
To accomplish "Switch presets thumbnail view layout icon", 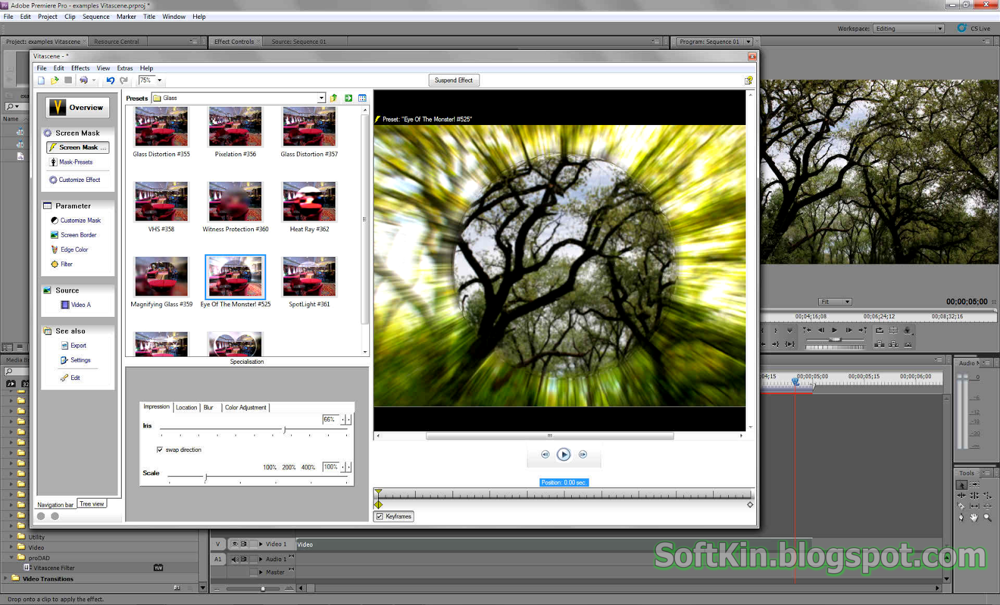I will [x=362, y=98].
